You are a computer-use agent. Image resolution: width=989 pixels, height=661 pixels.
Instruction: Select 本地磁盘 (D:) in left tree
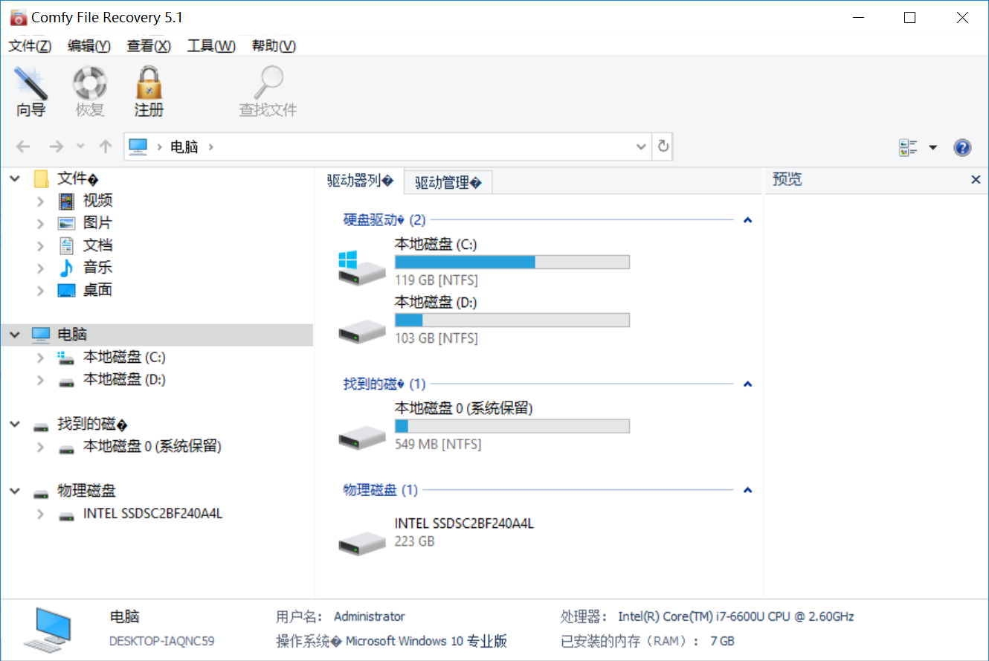[x=124, y=380]
